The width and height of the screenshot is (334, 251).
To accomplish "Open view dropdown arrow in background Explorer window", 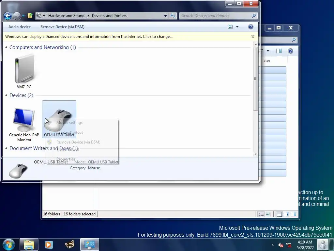I will click(x=268, y=51).
